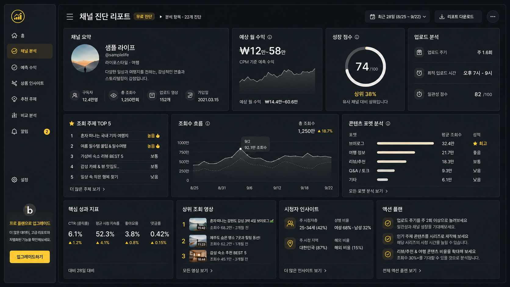Screen dimensions: 510x287
Task: Click the 무료 진단 badge
Action: pos(144,17)
